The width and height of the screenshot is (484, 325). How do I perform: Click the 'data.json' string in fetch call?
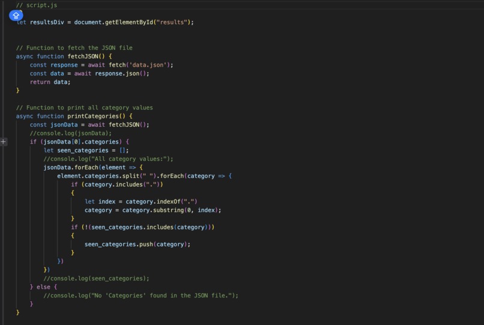[x=148, y=65]
